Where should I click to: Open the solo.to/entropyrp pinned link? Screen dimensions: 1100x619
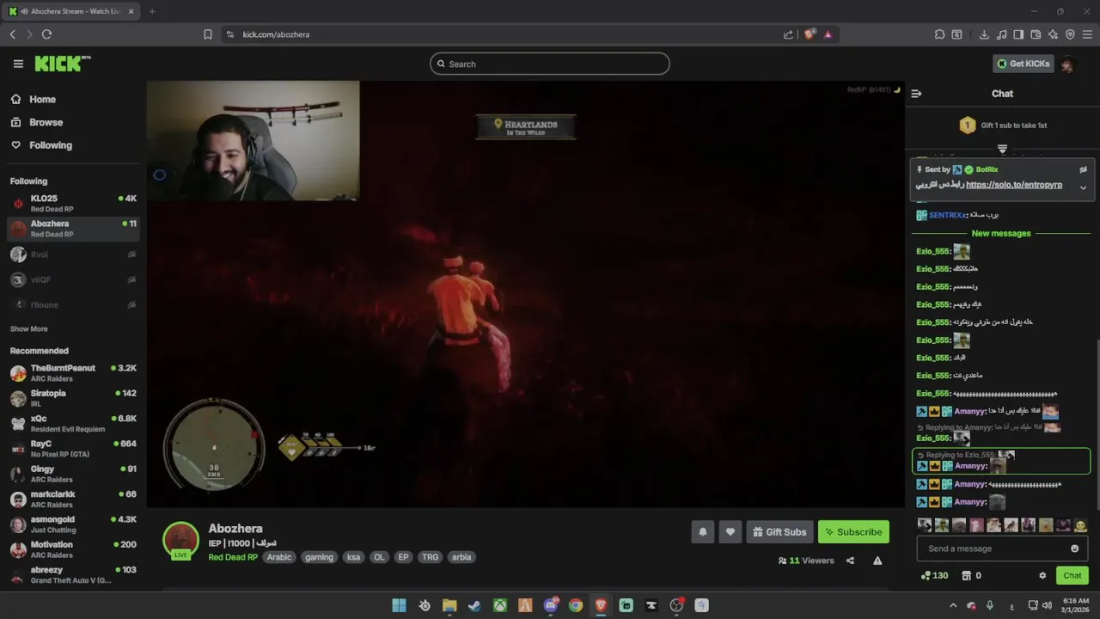(x=1014, y=185)
